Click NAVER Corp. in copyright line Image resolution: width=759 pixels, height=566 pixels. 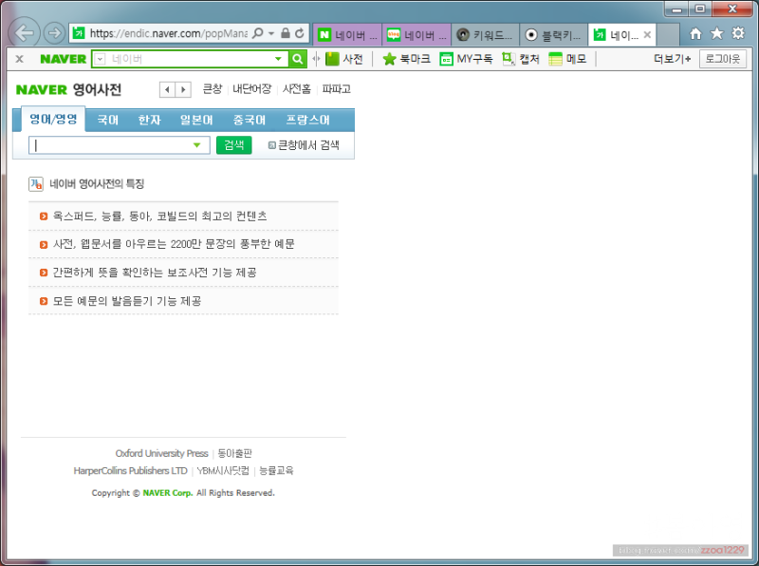tap(168, 493)
